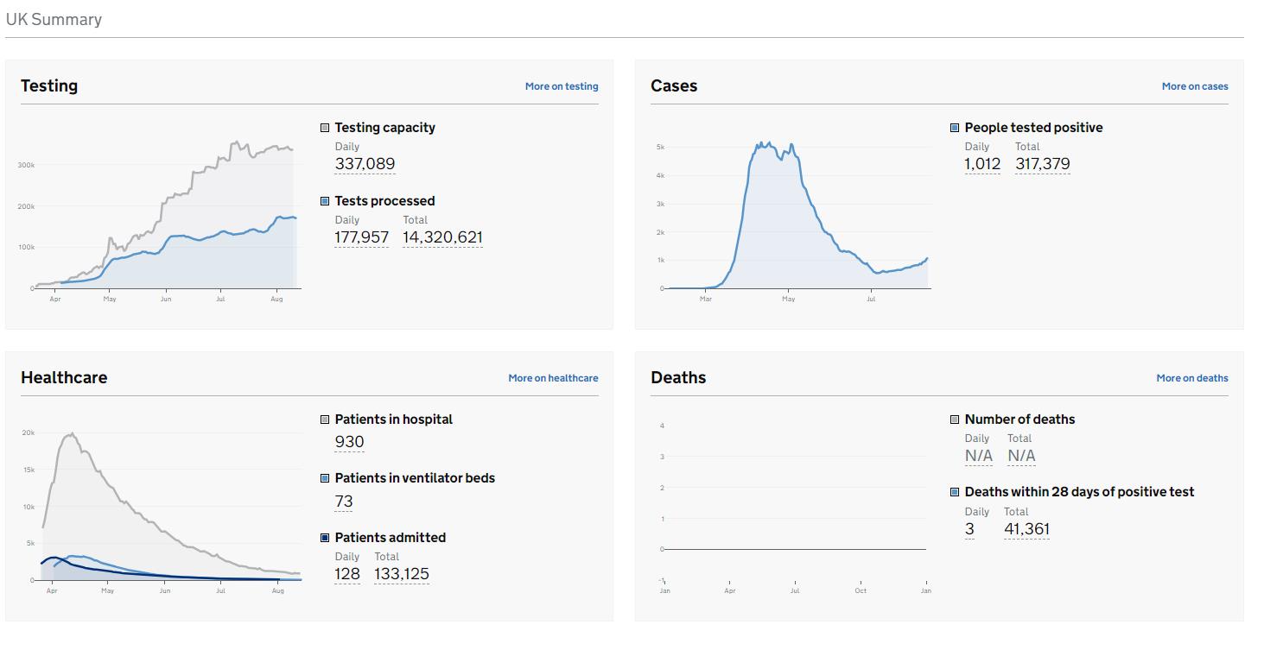
Task: Click the Cases chart area
Action: [795, 216]
